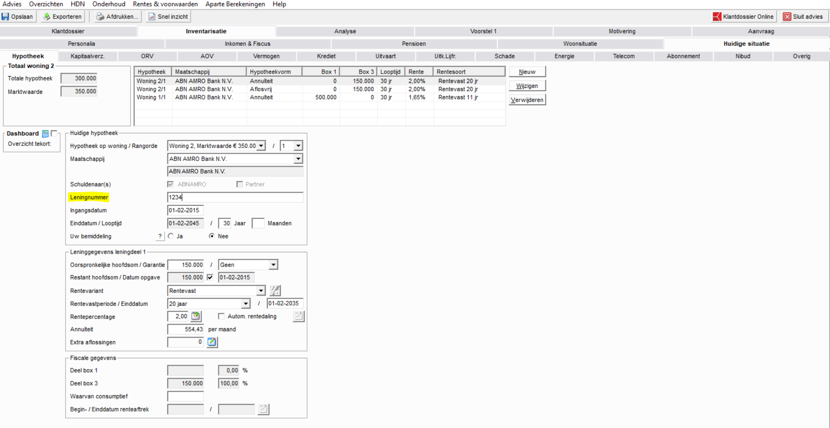Click the Ingangsdatum field

tap(185, 210)
